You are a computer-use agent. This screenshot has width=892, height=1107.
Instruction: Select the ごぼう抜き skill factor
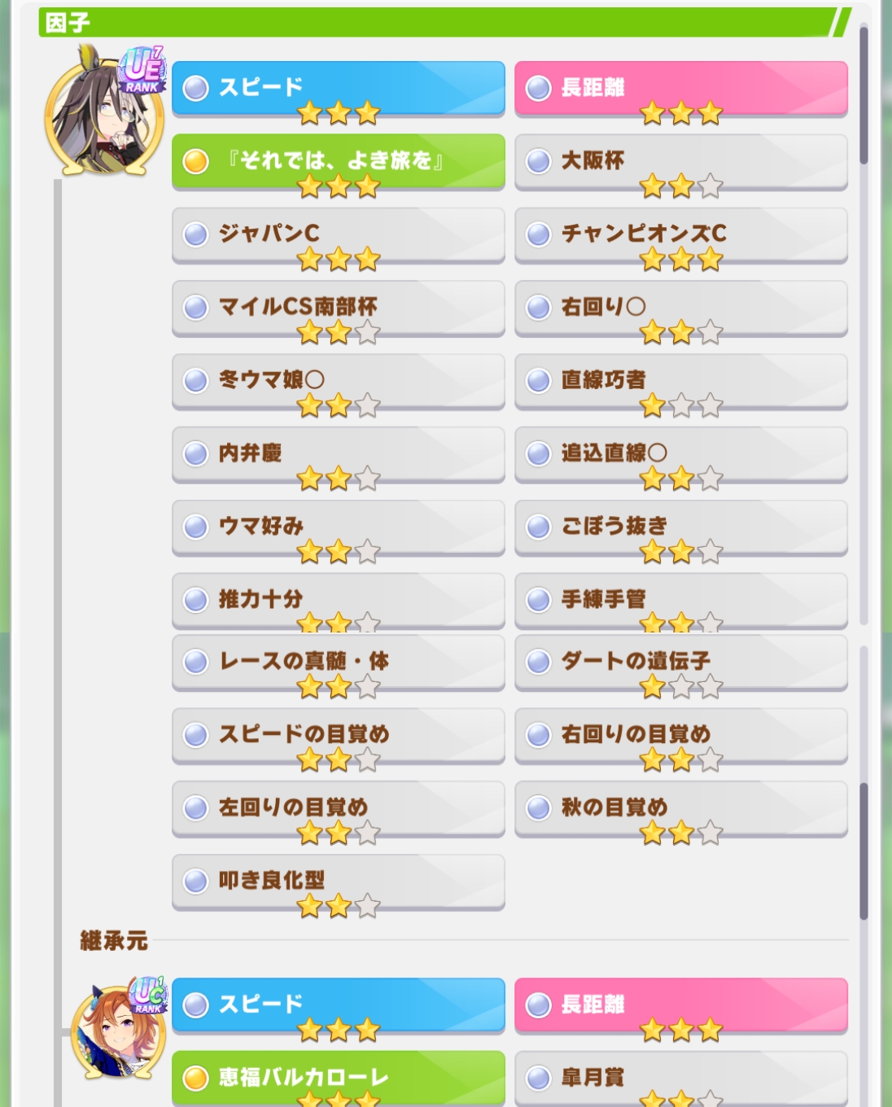pyautogui.click(x=681, y=528)
